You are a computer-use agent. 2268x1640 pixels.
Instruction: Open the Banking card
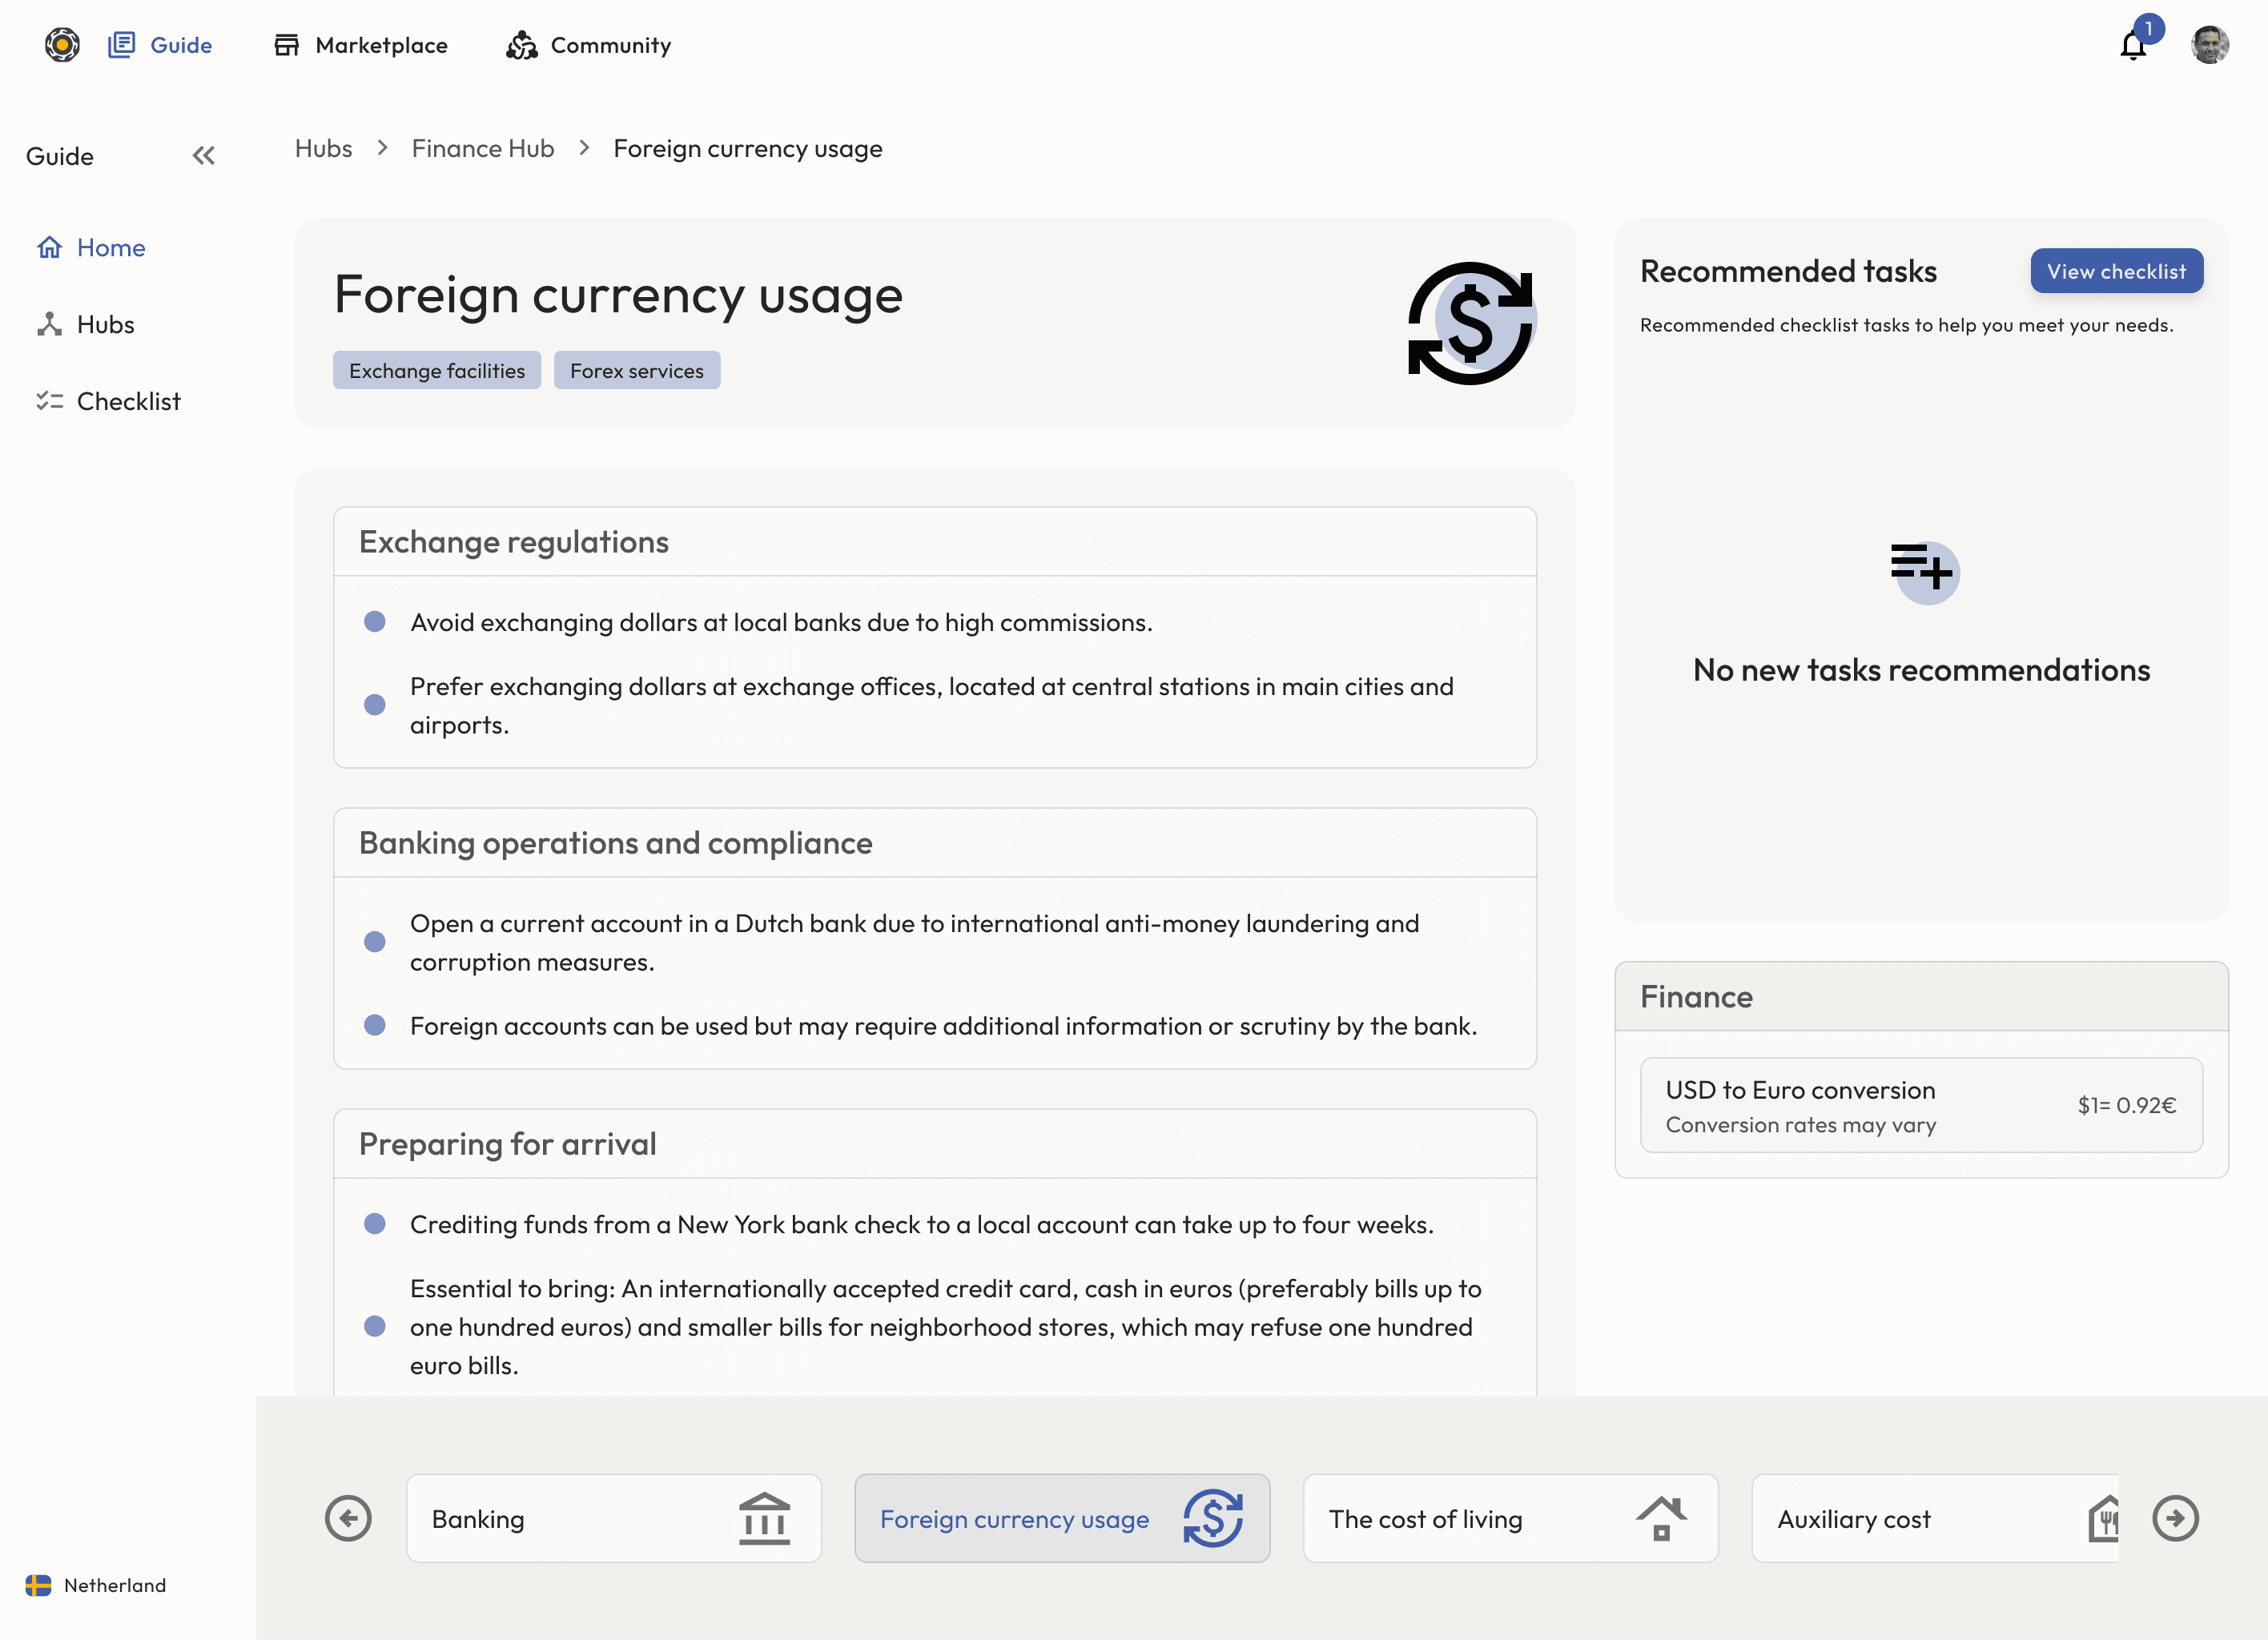tap(613, 1518)
